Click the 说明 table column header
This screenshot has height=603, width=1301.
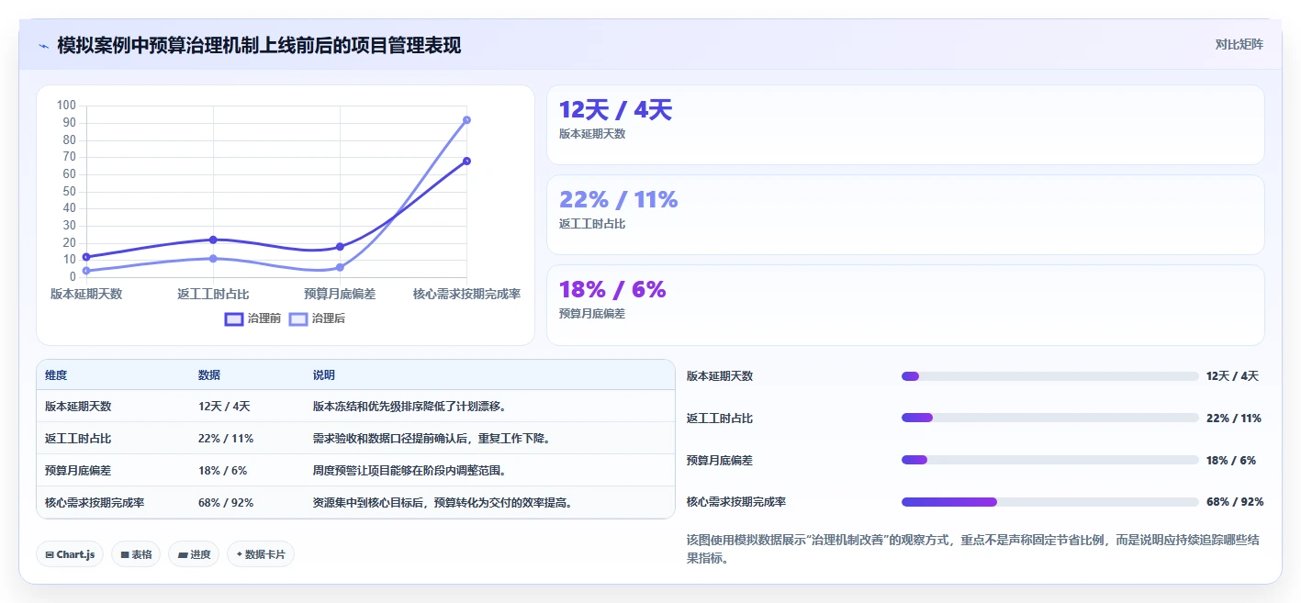click(x=324, y=375)
